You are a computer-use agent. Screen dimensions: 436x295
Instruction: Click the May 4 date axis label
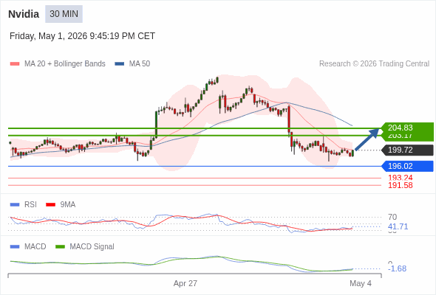pyautogui.click(x=361, y=283)
